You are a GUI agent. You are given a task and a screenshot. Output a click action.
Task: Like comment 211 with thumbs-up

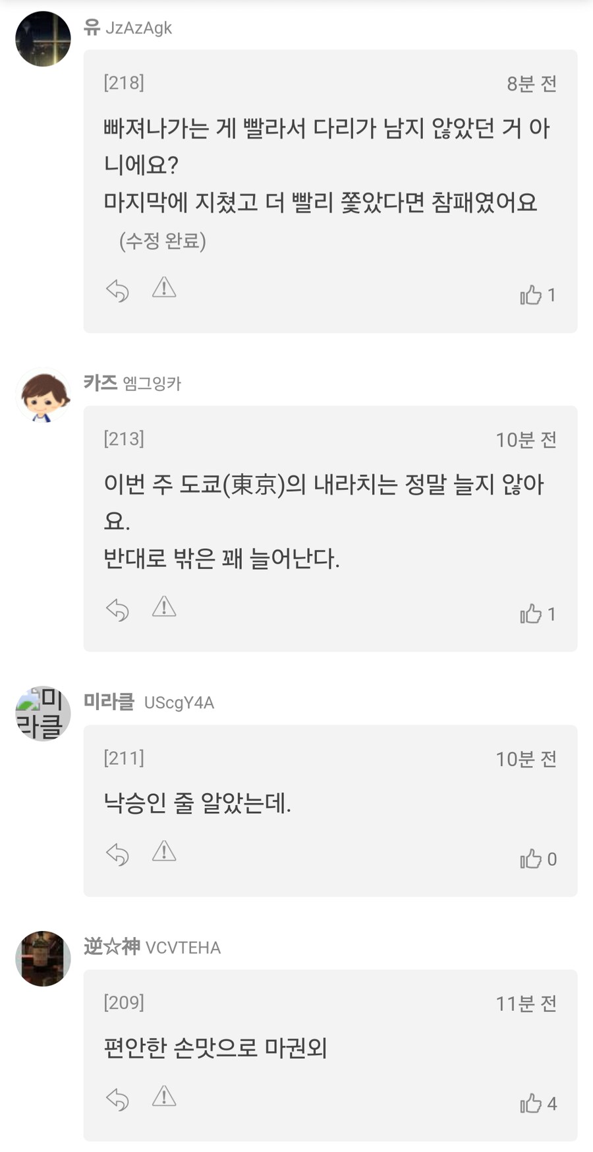[531, 859]
